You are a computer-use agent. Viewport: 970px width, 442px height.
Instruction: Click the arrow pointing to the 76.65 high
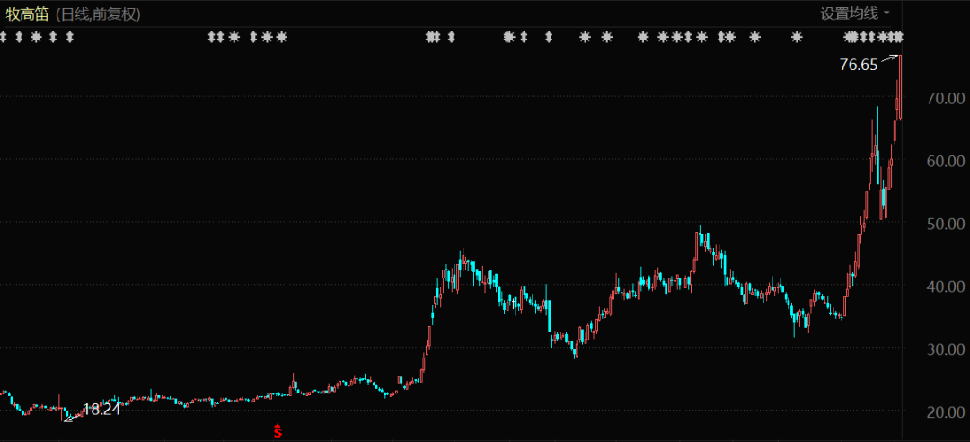[x=889, y=59]
